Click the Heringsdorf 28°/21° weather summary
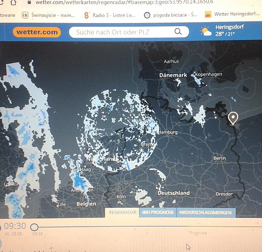 pyautogui.click(x=229, y=30)
